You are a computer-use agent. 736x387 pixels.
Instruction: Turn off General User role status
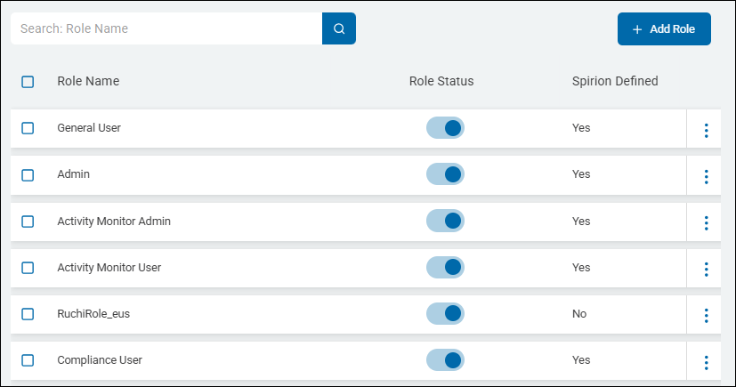[445, 128]
